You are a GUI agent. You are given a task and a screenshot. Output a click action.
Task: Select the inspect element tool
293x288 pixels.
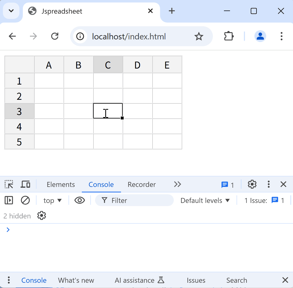coord(9,184)
